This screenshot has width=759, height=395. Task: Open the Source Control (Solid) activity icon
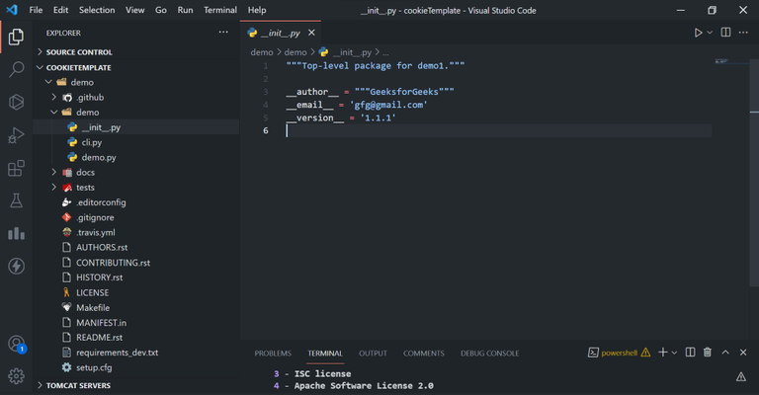[16, 102]
